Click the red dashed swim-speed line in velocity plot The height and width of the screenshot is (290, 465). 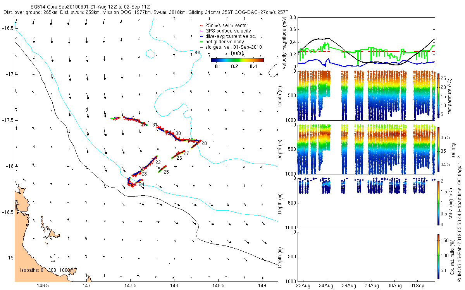point(366,51)
